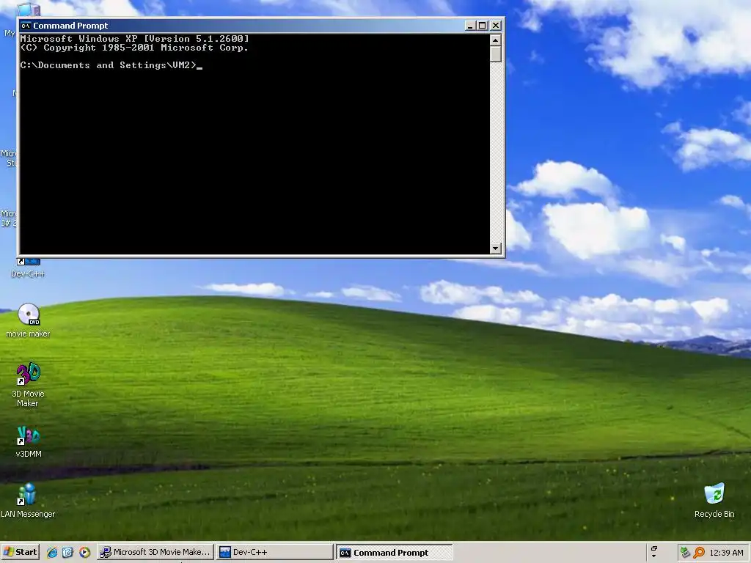Click the Command Prompt scrollbar up arrow

pos(496,40)
